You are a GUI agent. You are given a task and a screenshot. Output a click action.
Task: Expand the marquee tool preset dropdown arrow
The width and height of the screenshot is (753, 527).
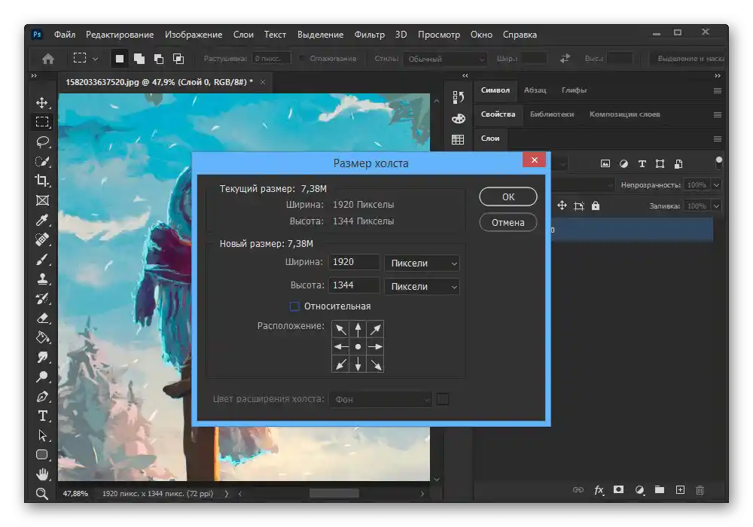coord(95,59)
